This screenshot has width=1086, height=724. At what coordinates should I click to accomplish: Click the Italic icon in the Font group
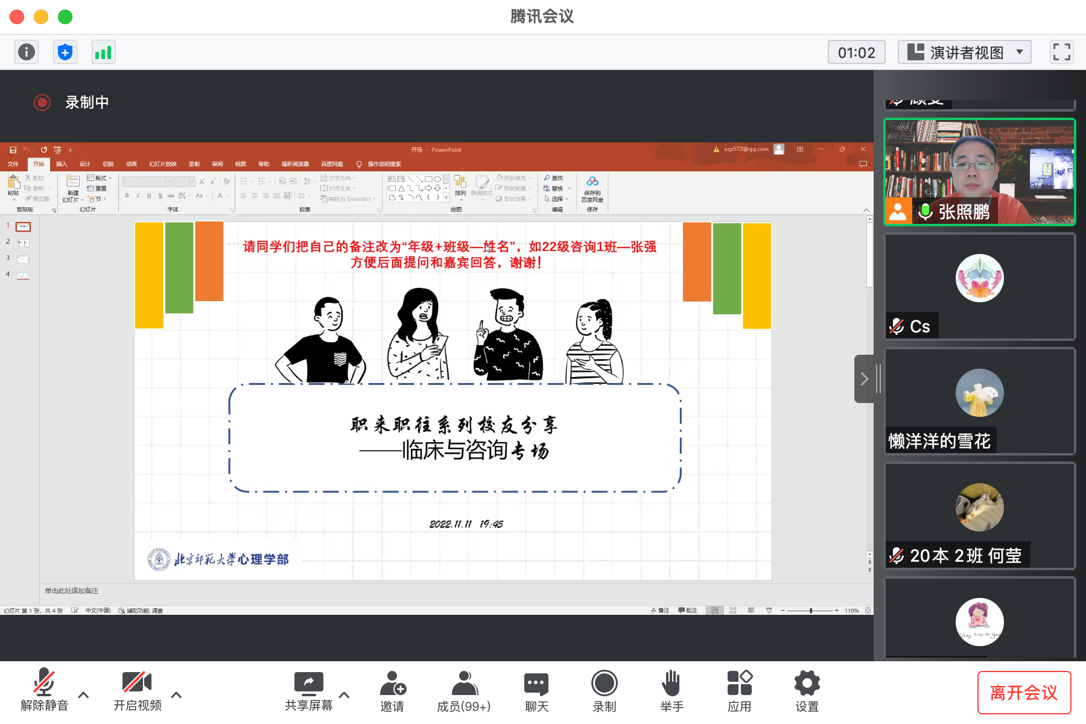(138, 196)
